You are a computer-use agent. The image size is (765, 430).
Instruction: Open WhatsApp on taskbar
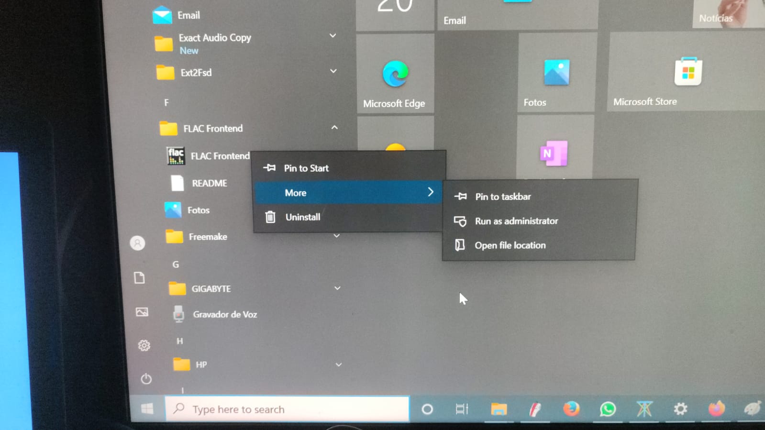[x=608, y=409]
